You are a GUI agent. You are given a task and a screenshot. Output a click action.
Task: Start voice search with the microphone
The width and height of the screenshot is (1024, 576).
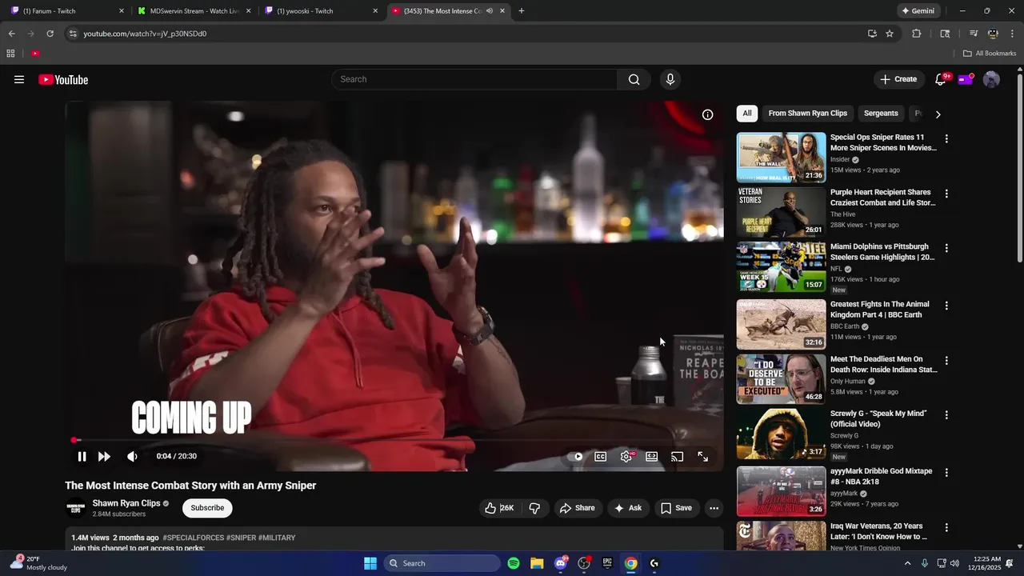point(670,79)
